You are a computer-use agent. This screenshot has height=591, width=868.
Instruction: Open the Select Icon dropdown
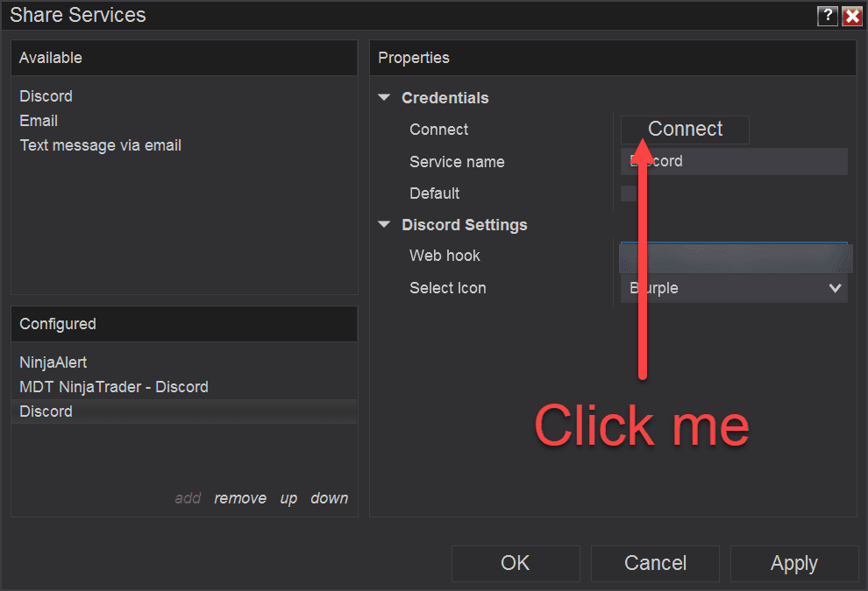coord(734,288)
